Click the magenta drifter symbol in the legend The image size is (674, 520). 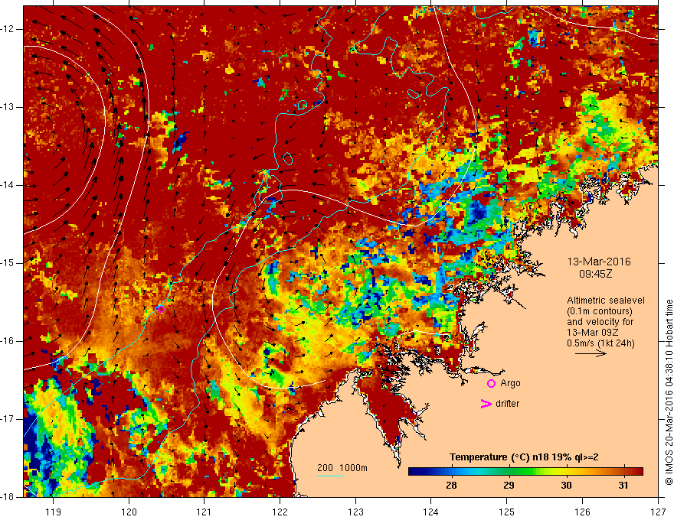(486, 404)
